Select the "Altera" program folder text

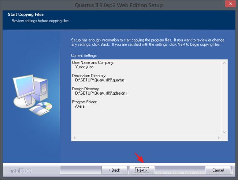click(x=80, y=106)
